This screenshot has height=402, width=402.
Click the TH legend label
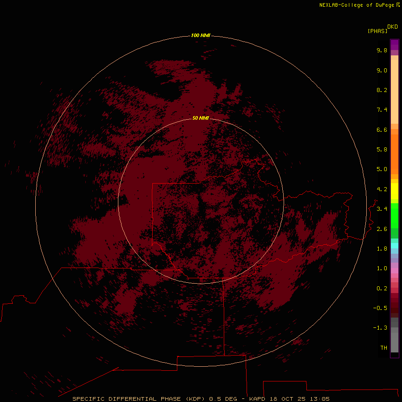click(x=384, y=348)
